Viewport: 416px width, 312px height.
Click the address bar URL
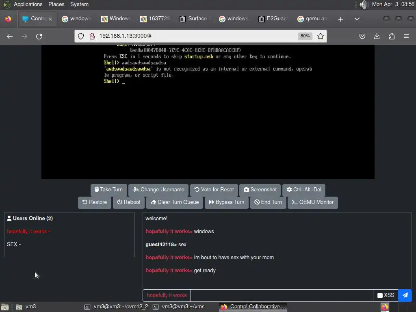[126, 36]
